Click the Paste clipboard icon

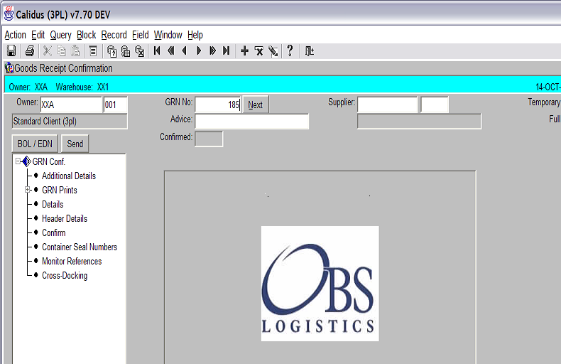pyautogui.click(x=75, y=51)
